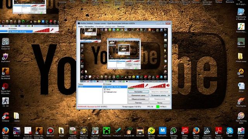Open the CCleaner desktop shortcut

coord(5,117)
